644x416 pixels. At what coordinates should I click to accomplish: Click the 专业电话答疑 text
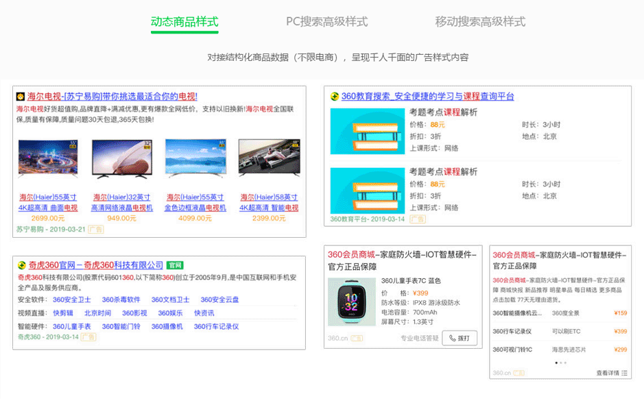(420, 339)
